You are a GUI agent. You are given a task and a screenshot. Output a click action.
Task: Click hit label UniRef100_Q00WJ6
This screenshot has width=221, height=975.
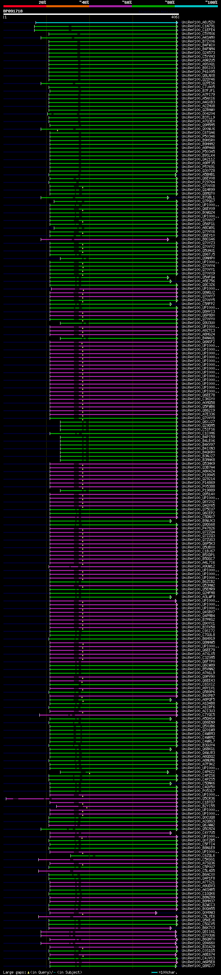[198, 129]
